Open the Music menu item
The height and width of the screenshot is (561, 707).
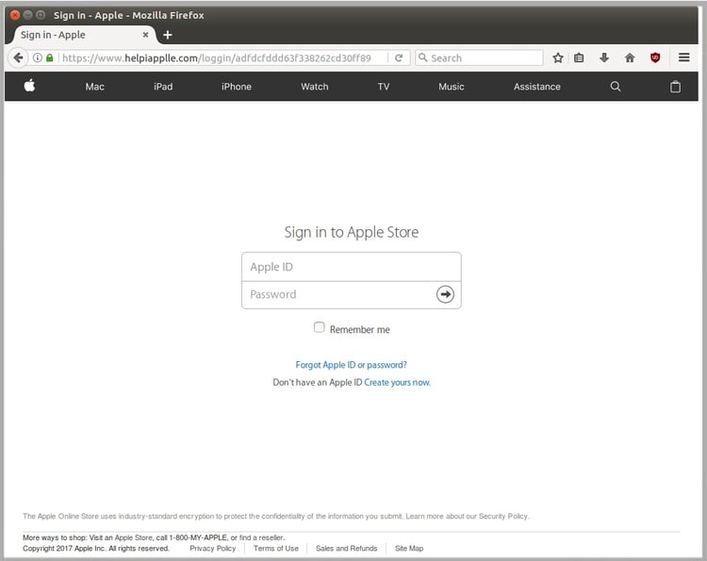452,87
